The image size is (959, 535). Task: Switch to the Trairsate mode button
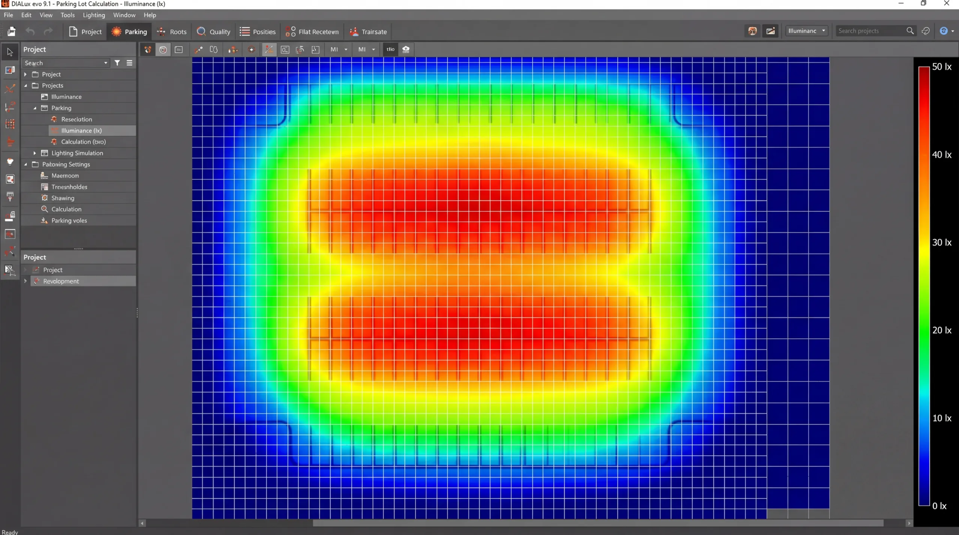(368, 31)
